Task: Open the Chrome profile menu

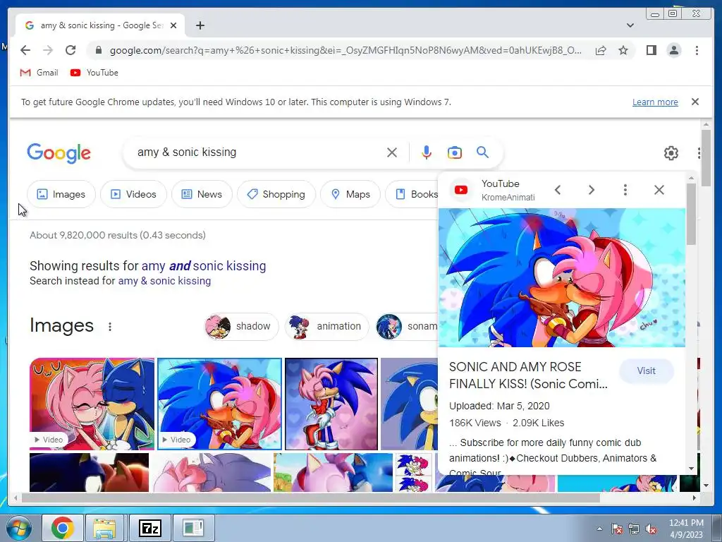Action: coord(673,50)
